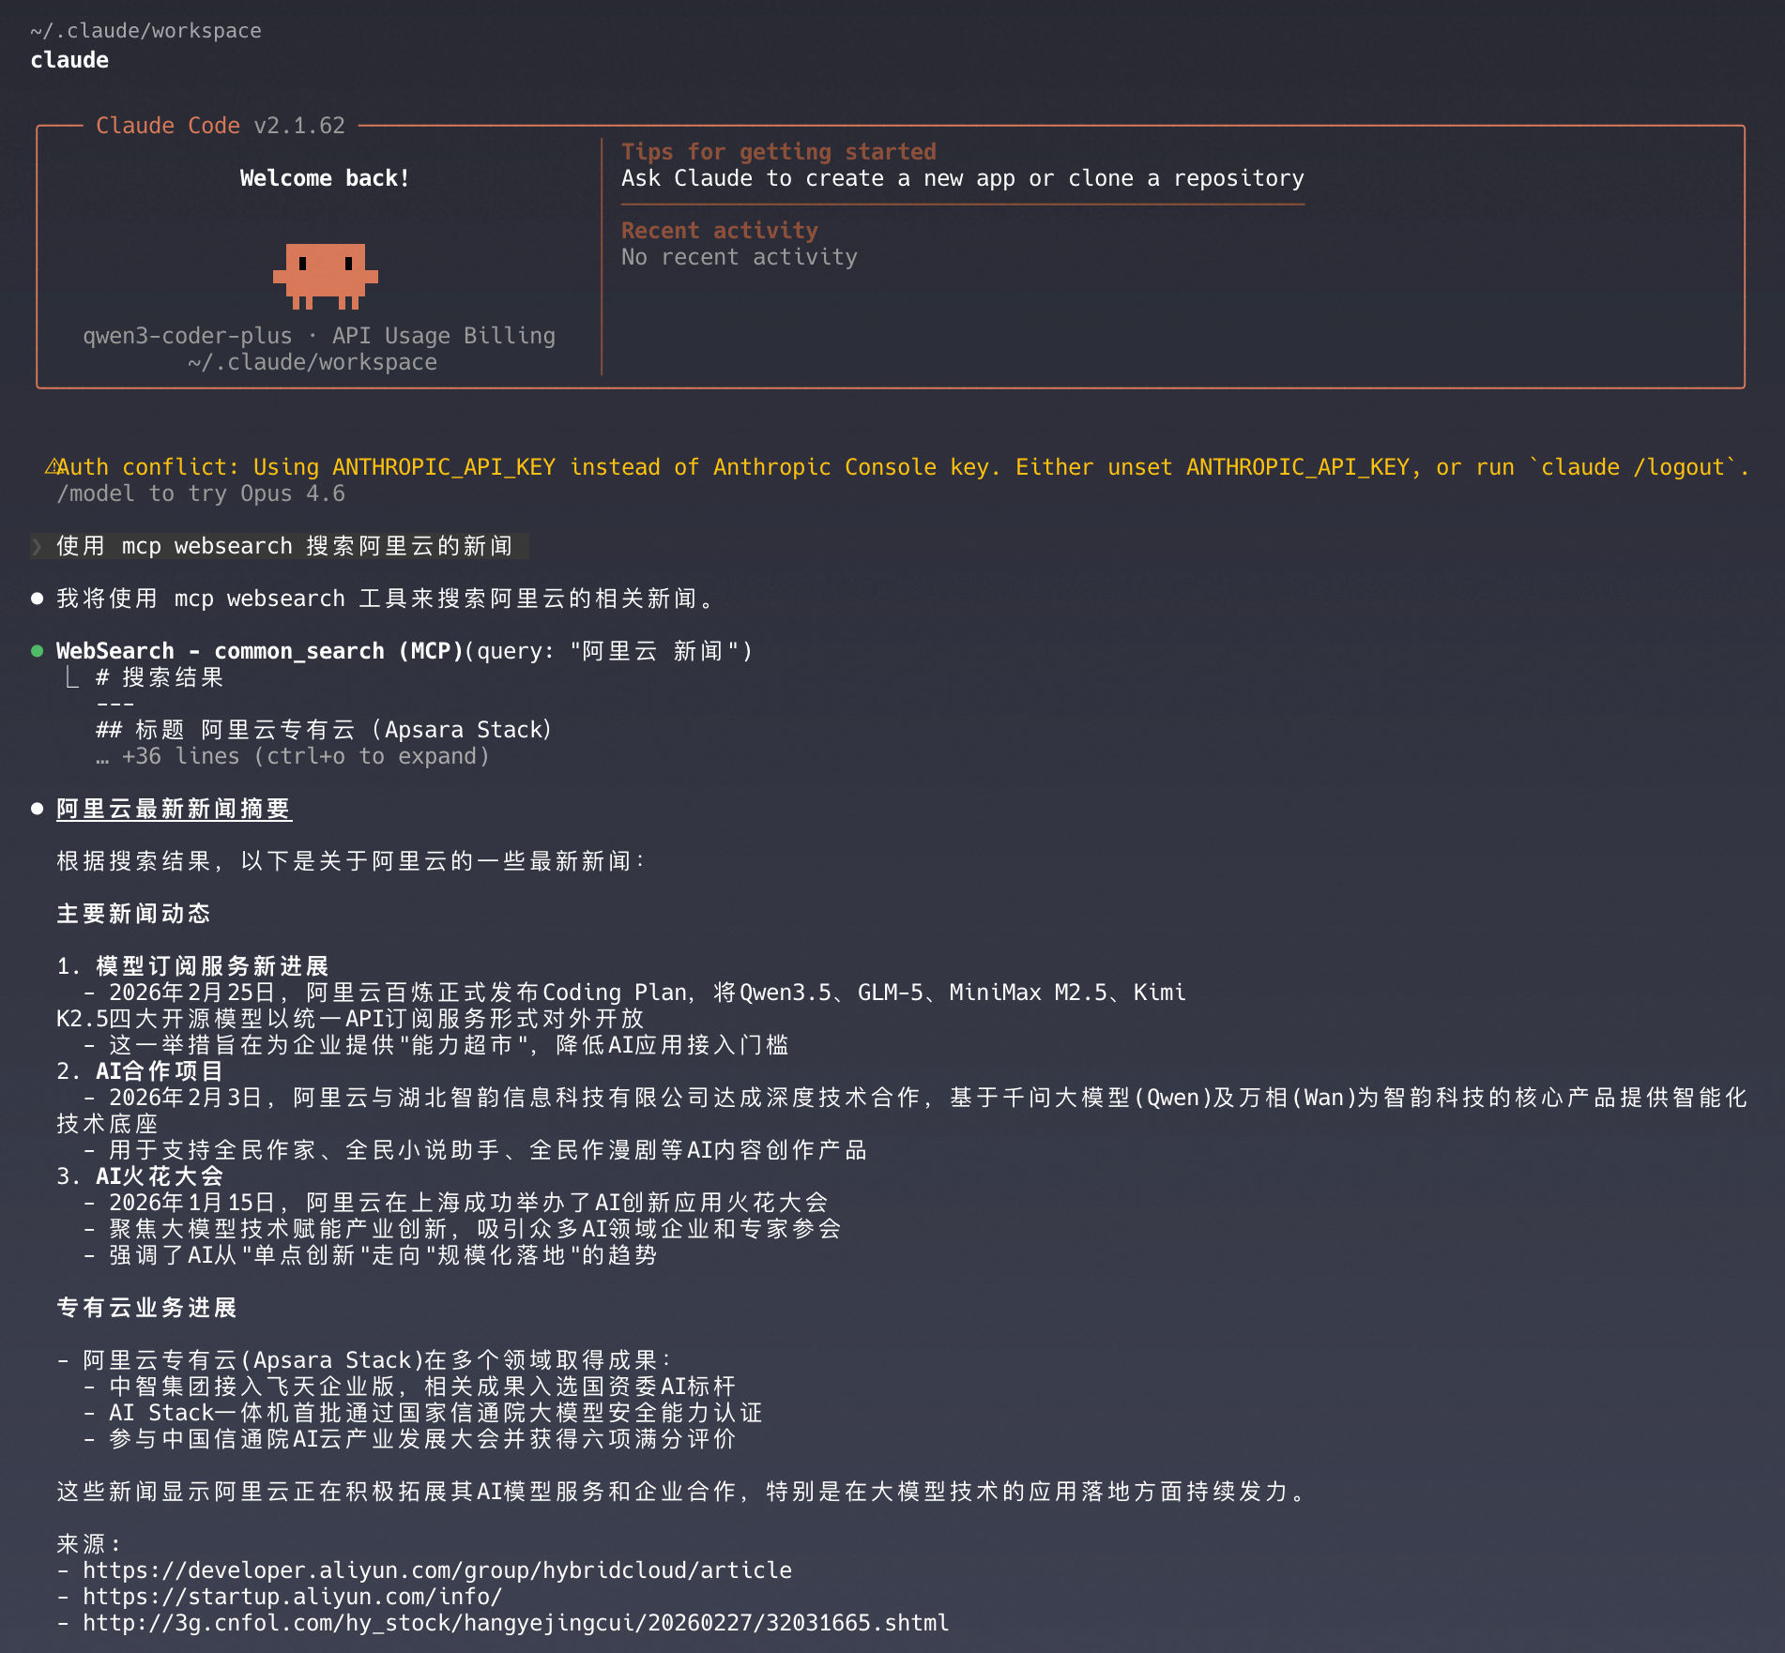
Task: Click the 'Welcome back!' greeting
Action: click(325, 178)
